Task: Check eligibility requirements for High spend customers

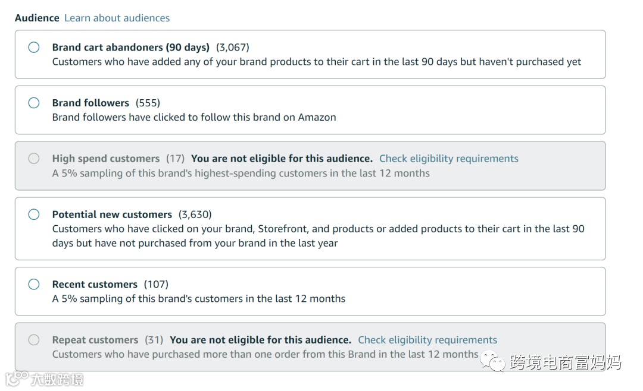Action: [x=448, y=159]
